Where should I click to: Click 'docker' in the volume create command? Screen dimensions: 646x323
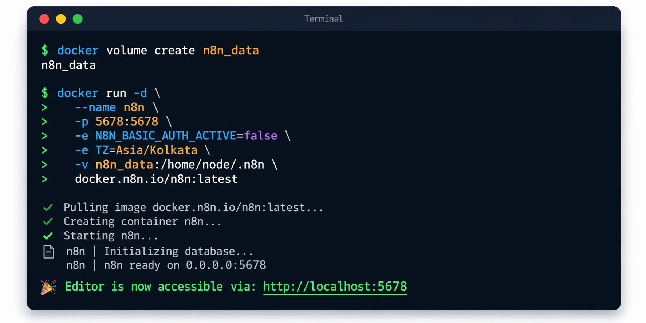[x=78, y=50]
